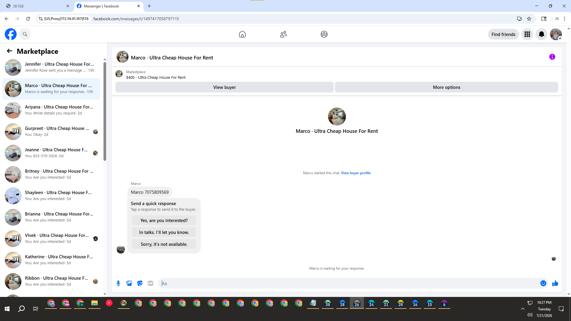Go to the Home feed icon
The height and width of the screenshot is (321, 571).
click(x=242, y=34)
